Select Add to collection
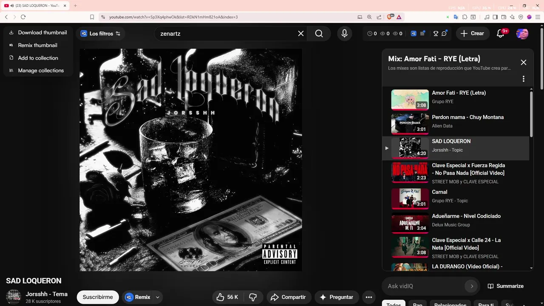 click(x=34, y=58)
